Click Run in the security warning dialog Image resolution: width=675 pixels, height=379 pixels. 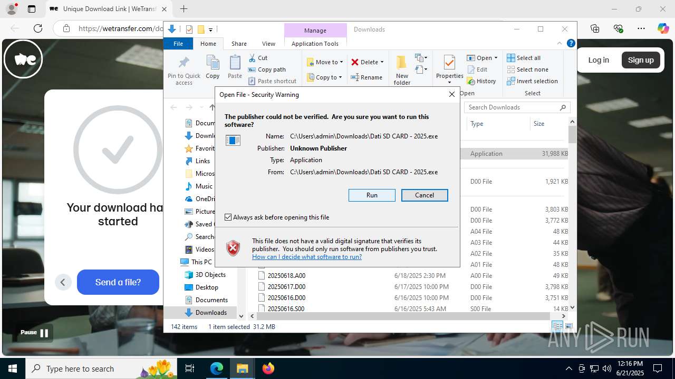(x=372, y=195)
